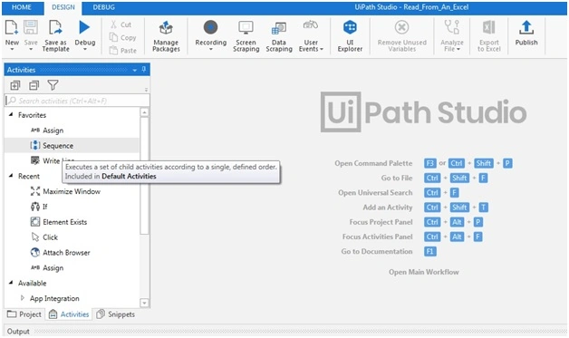Click Collapse All icon in Activities panel

[34, 86]
